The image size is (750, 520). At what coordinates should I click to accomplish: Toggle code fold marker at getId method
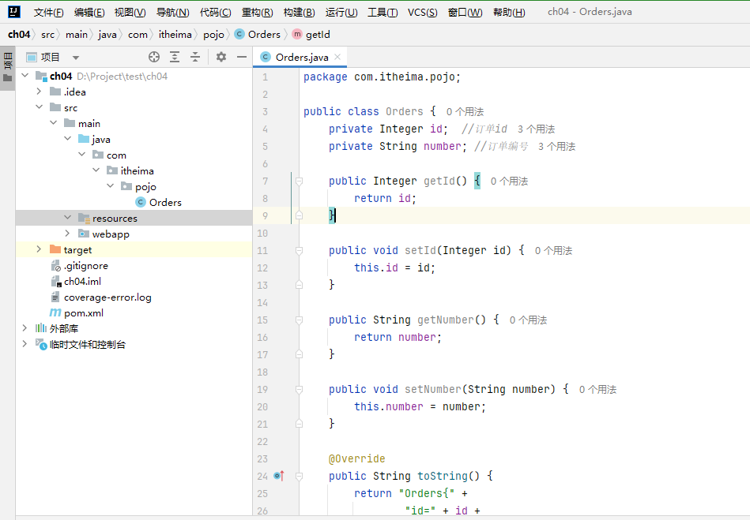(x=299, y=181)
